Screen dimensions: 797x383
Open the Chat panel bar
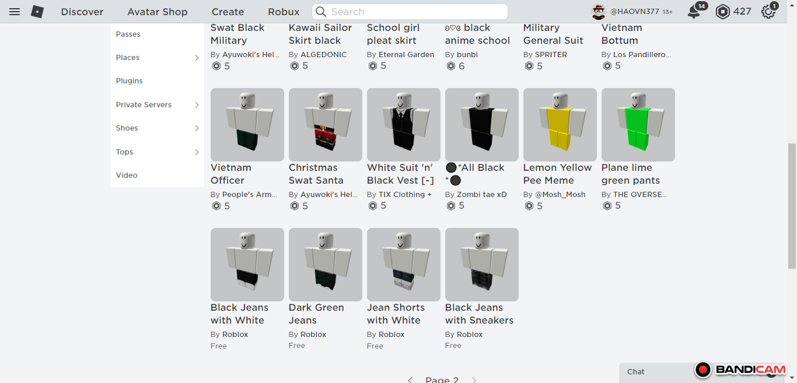tap(656, 372)
